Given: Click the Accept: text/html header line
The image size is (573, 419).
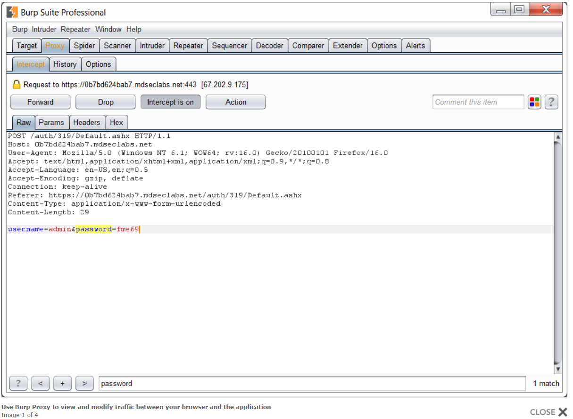Looking at the screenshot, I should pyautogui.click(x=168, y=161).
